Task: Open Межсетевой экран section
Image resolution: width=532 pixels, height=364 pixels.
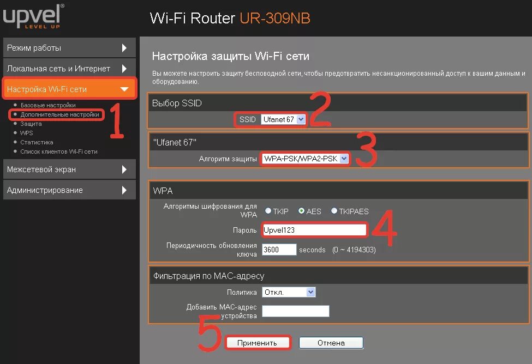Action: [69, 169]
